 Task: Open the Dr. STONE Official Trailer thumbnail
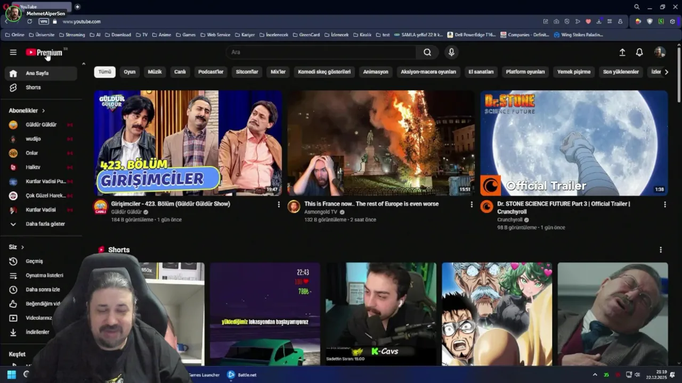(574, 143)
